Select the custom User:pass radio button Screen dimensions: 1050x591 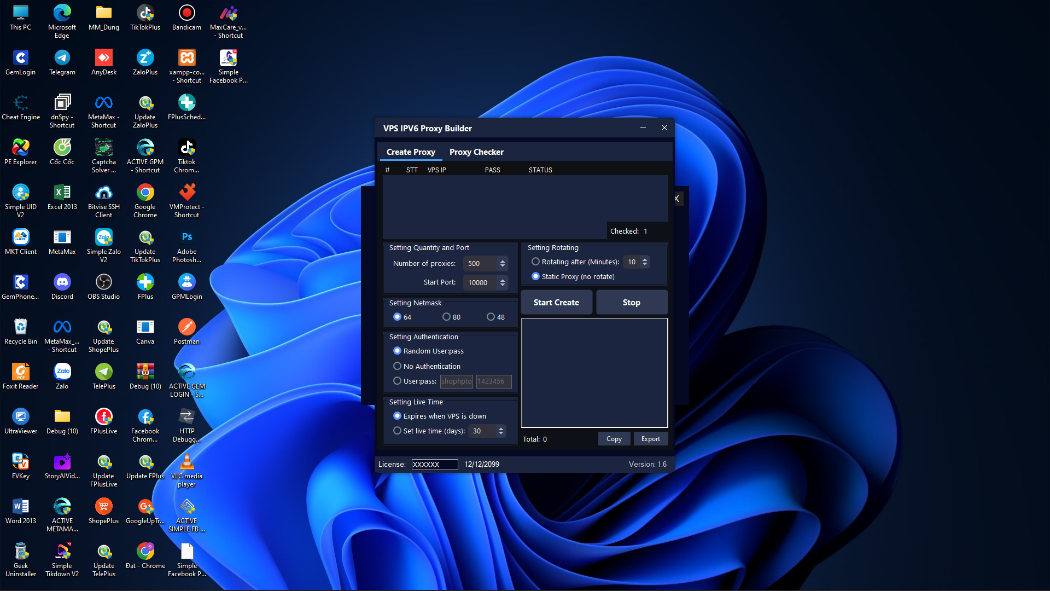coord(398,381)
